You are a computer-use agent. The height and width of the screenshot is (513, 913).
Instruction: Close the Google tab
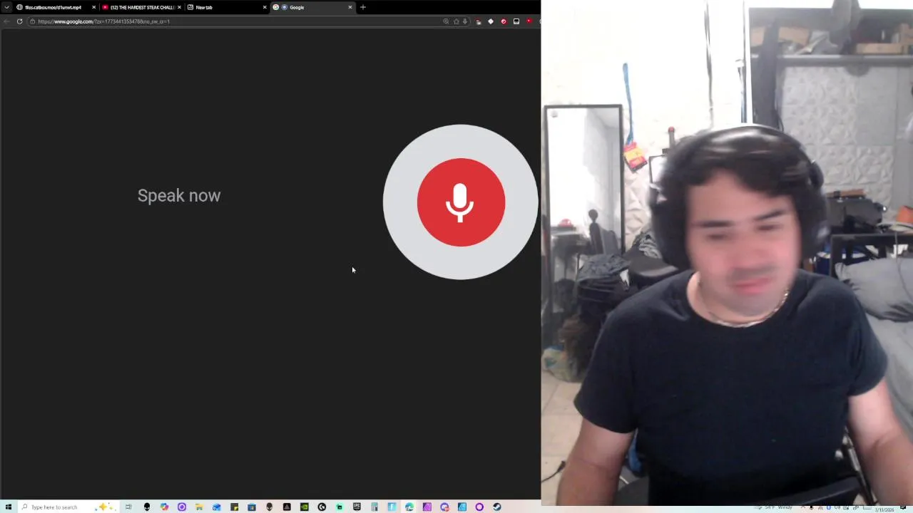(350, 7)
